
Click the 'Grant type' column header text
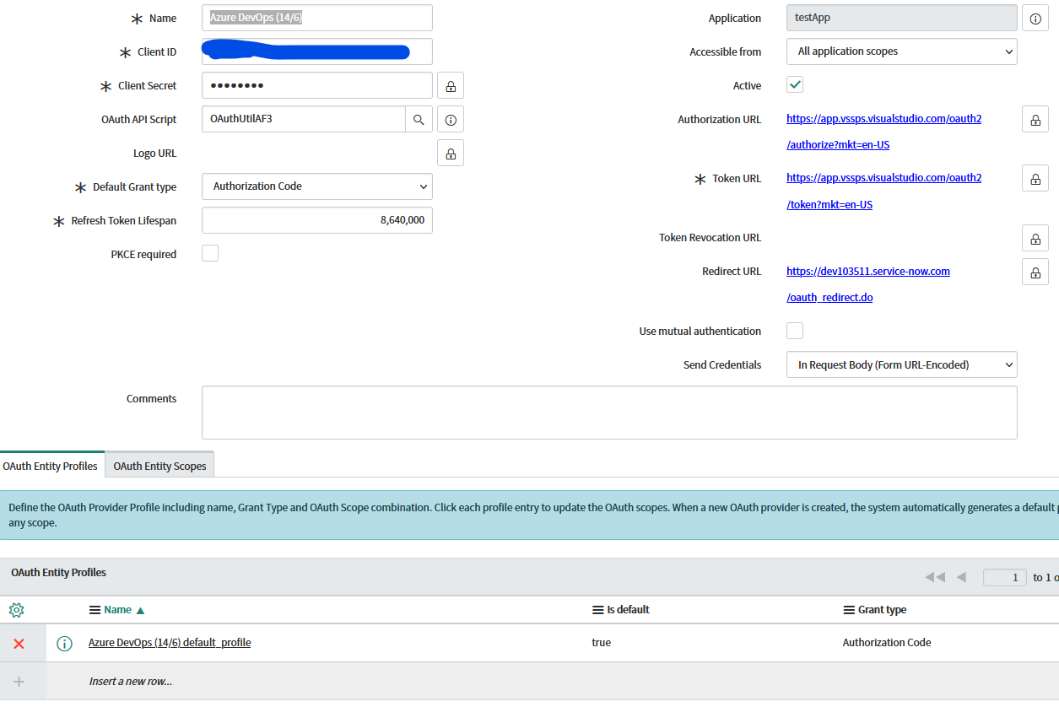point(883,609)
